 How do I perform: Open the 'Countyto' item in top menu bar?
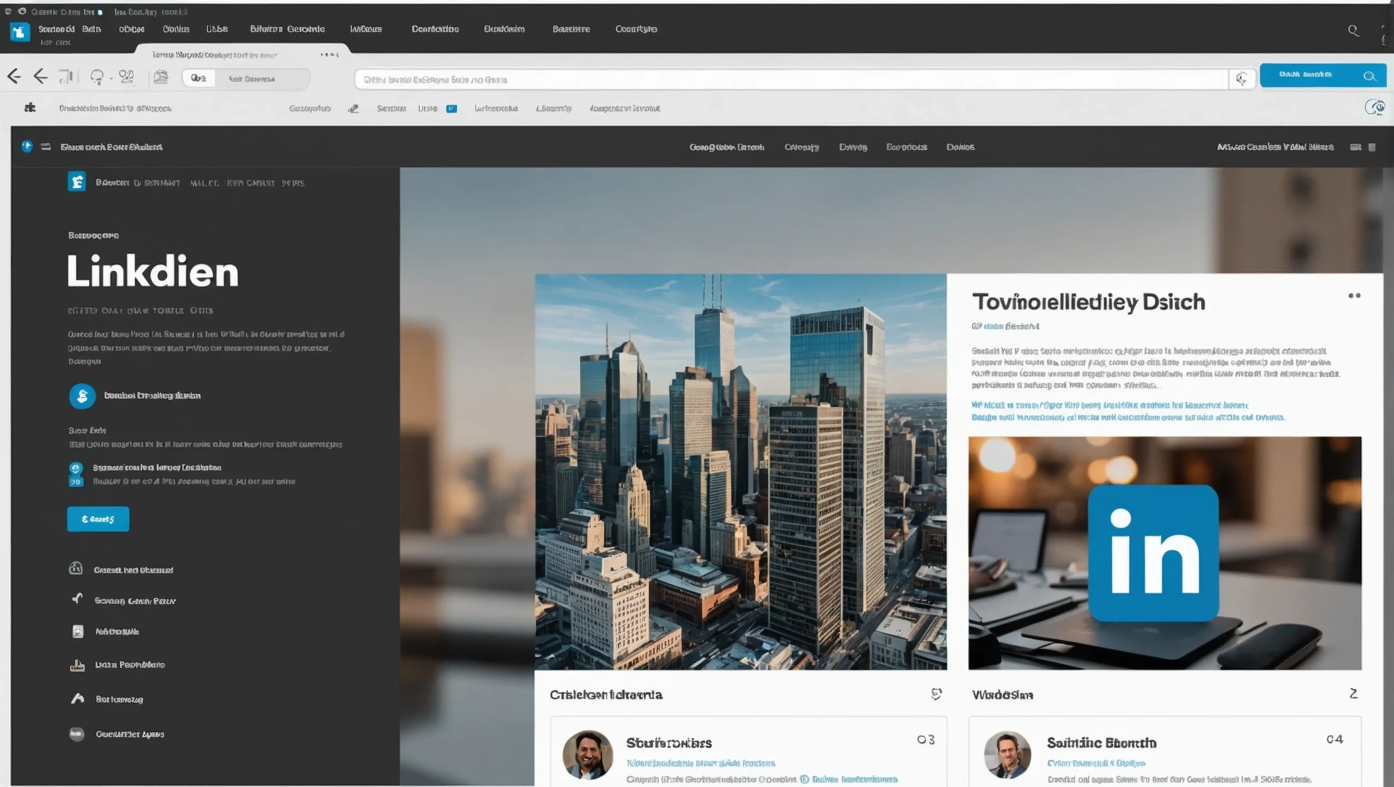tap(636, 29)
